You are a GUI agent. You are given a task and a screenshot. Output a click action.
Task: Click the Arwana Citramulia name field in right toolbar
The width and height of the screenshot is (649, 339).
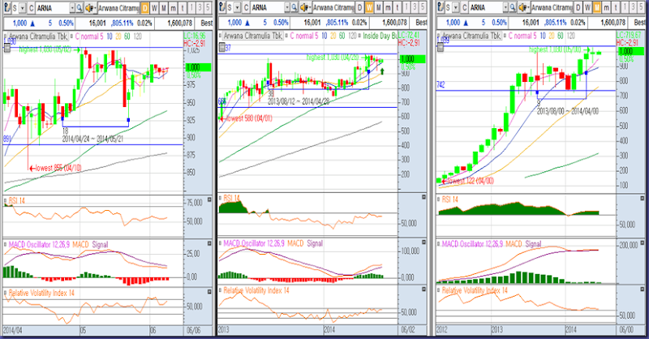tap(552, 7)
